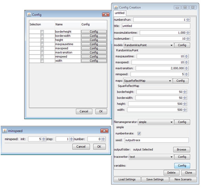Click Config button for maxspeed row
The image size is (216, 187).
94,48
